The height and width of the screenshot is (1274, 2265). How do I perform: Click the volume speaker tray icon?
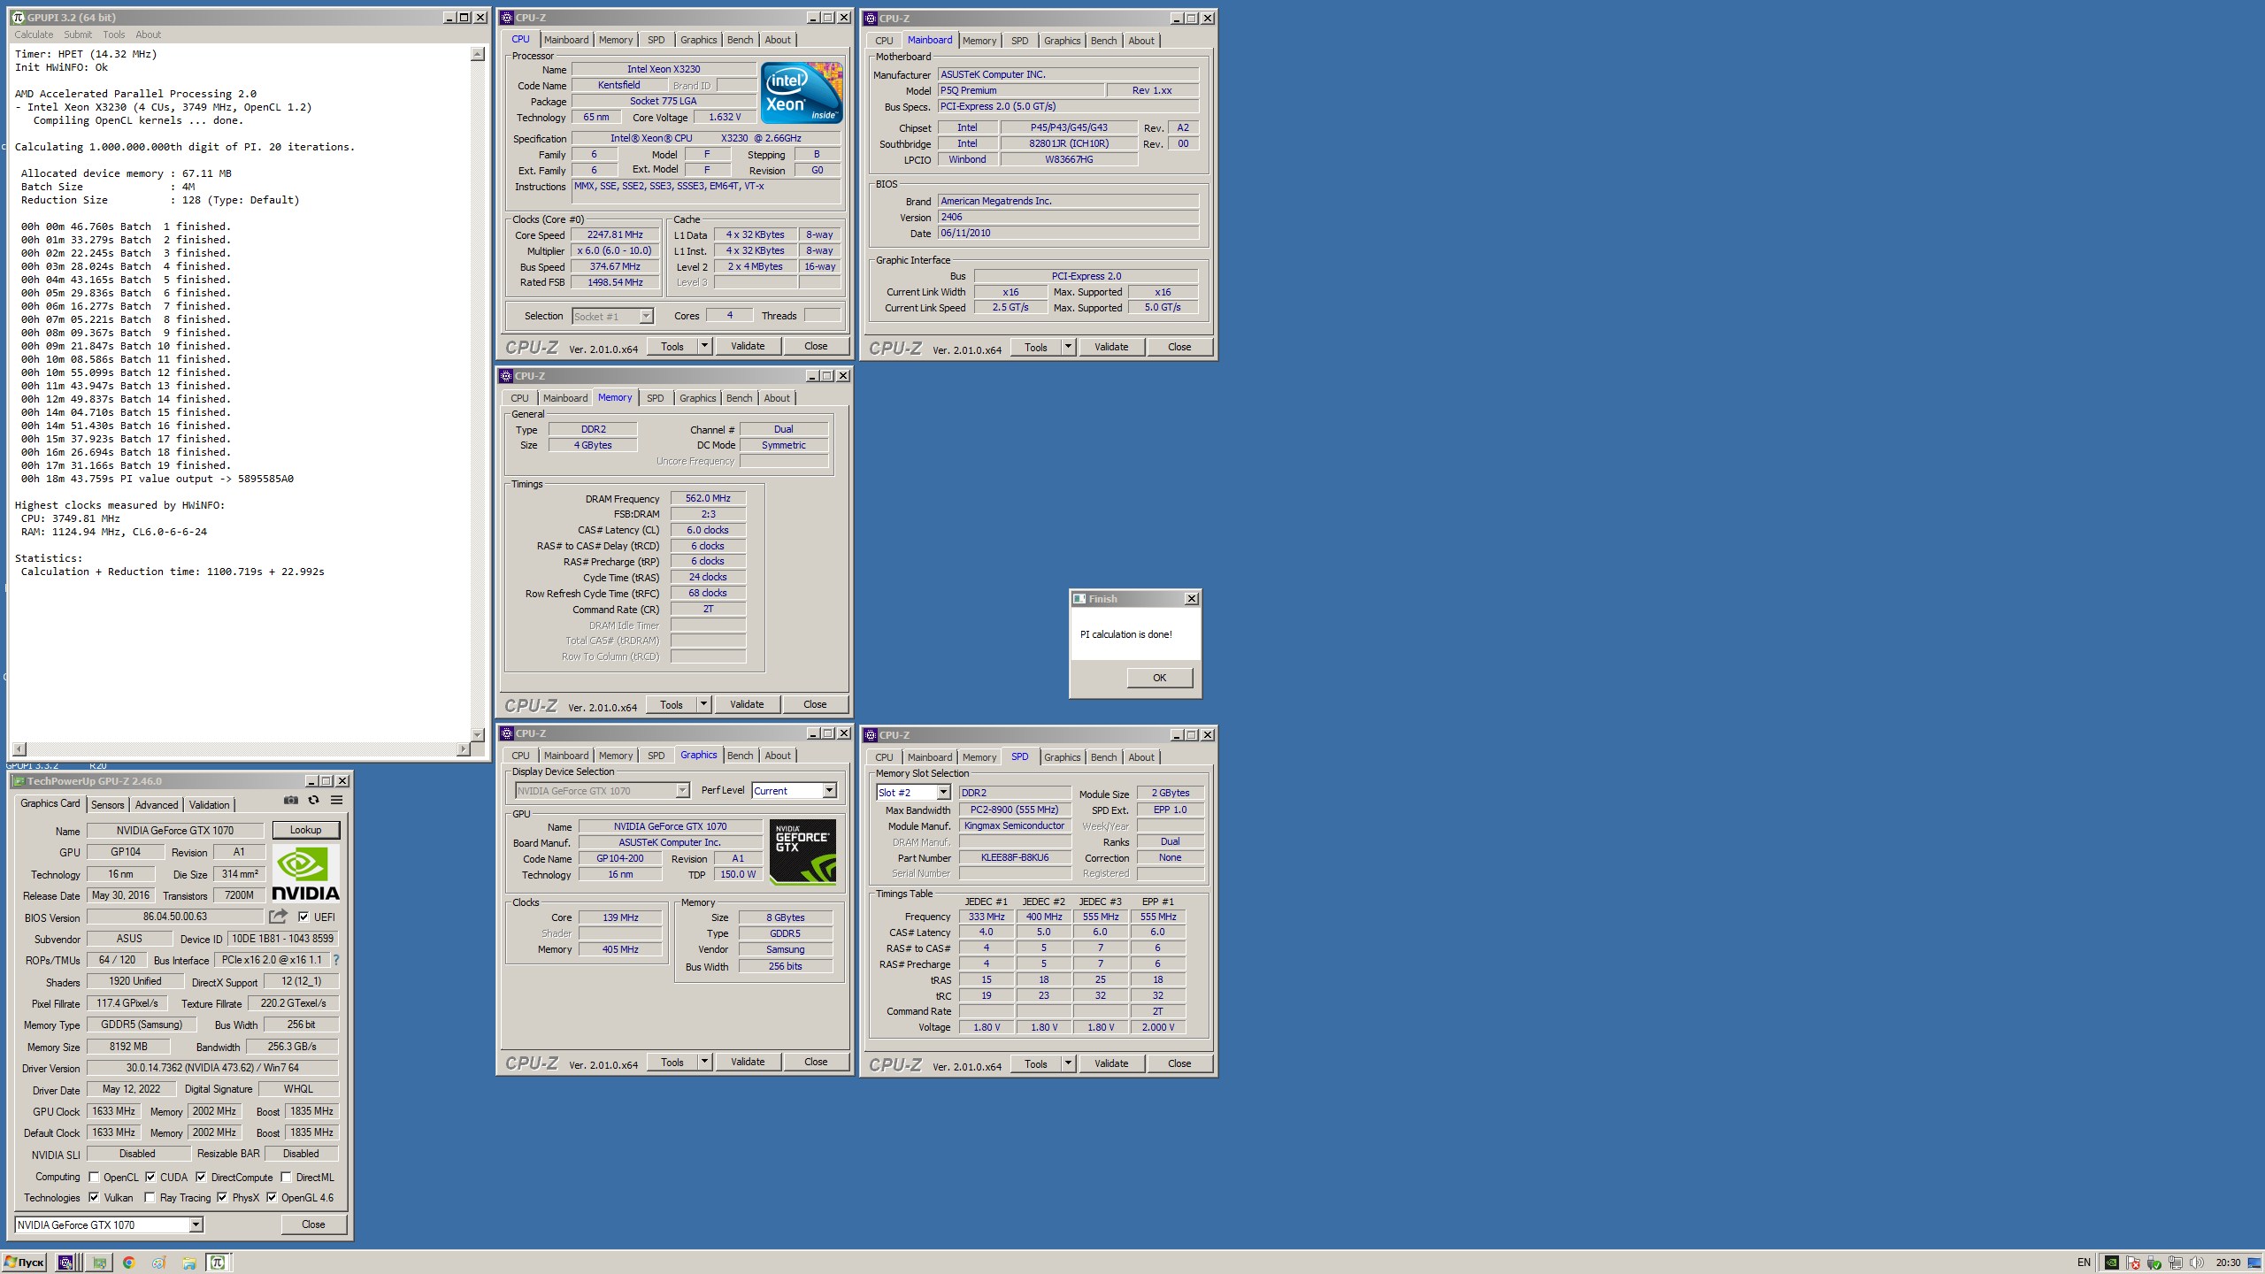pos(2196,1262)
